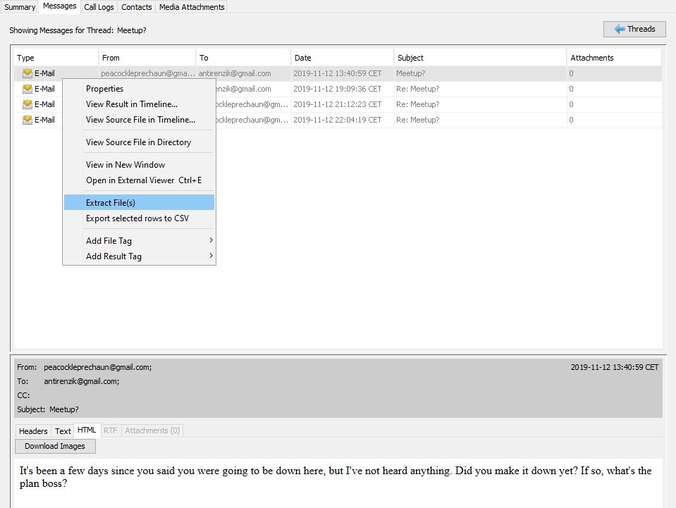
Task: Expand the Add File Tag submenu
Action: (210, 241)
